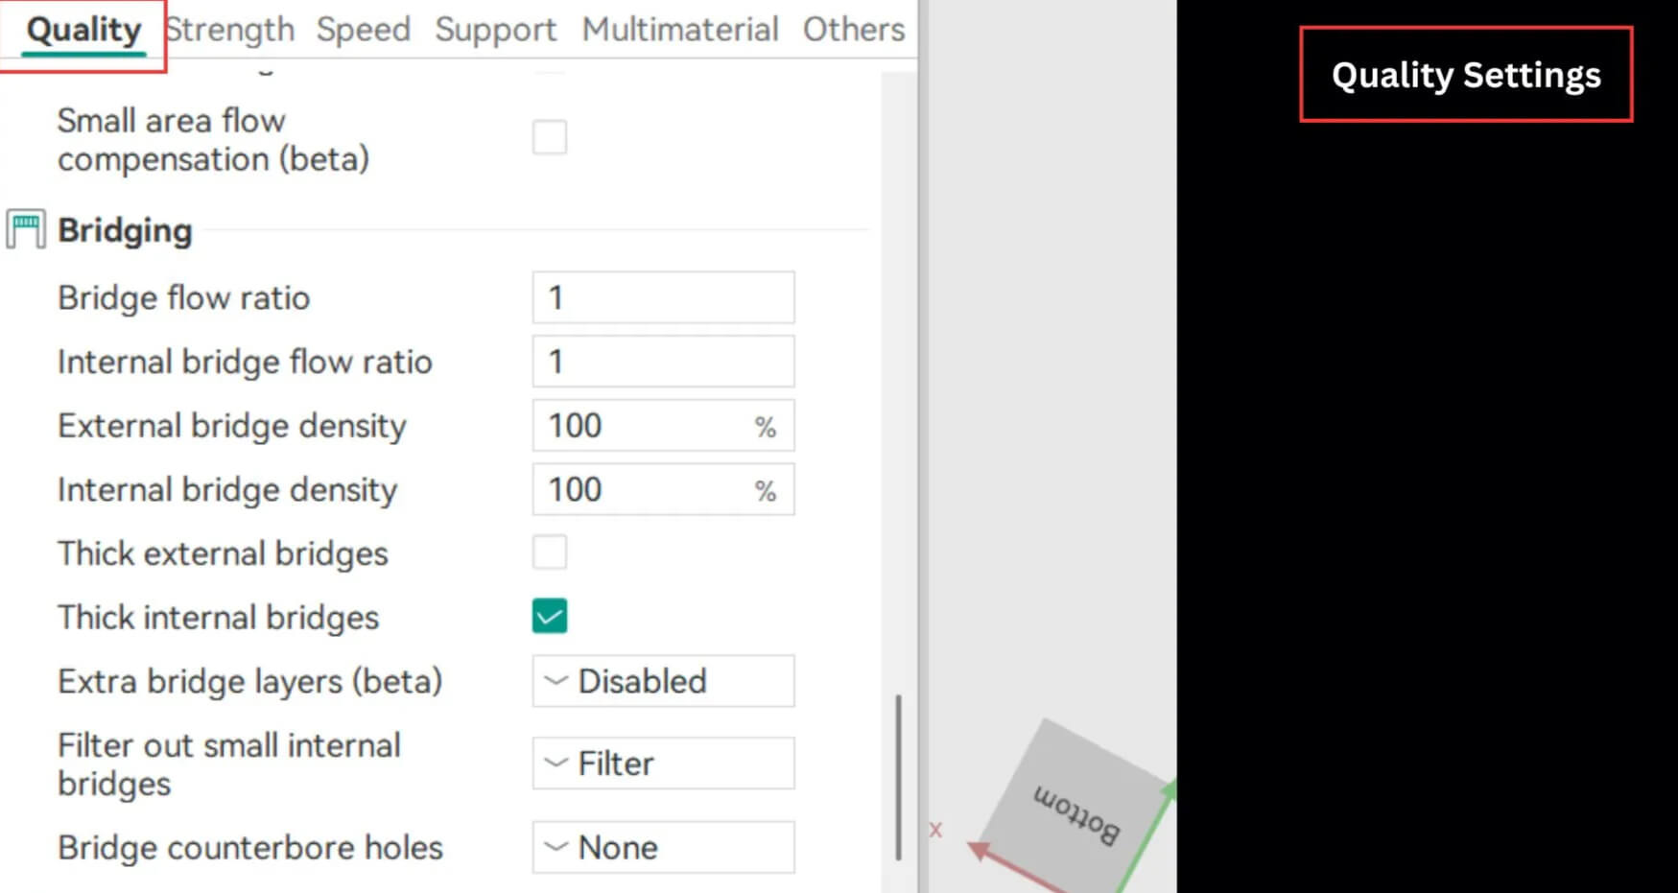
Task: Enable Thick external bridges checkbox
Action: [550, 553]
